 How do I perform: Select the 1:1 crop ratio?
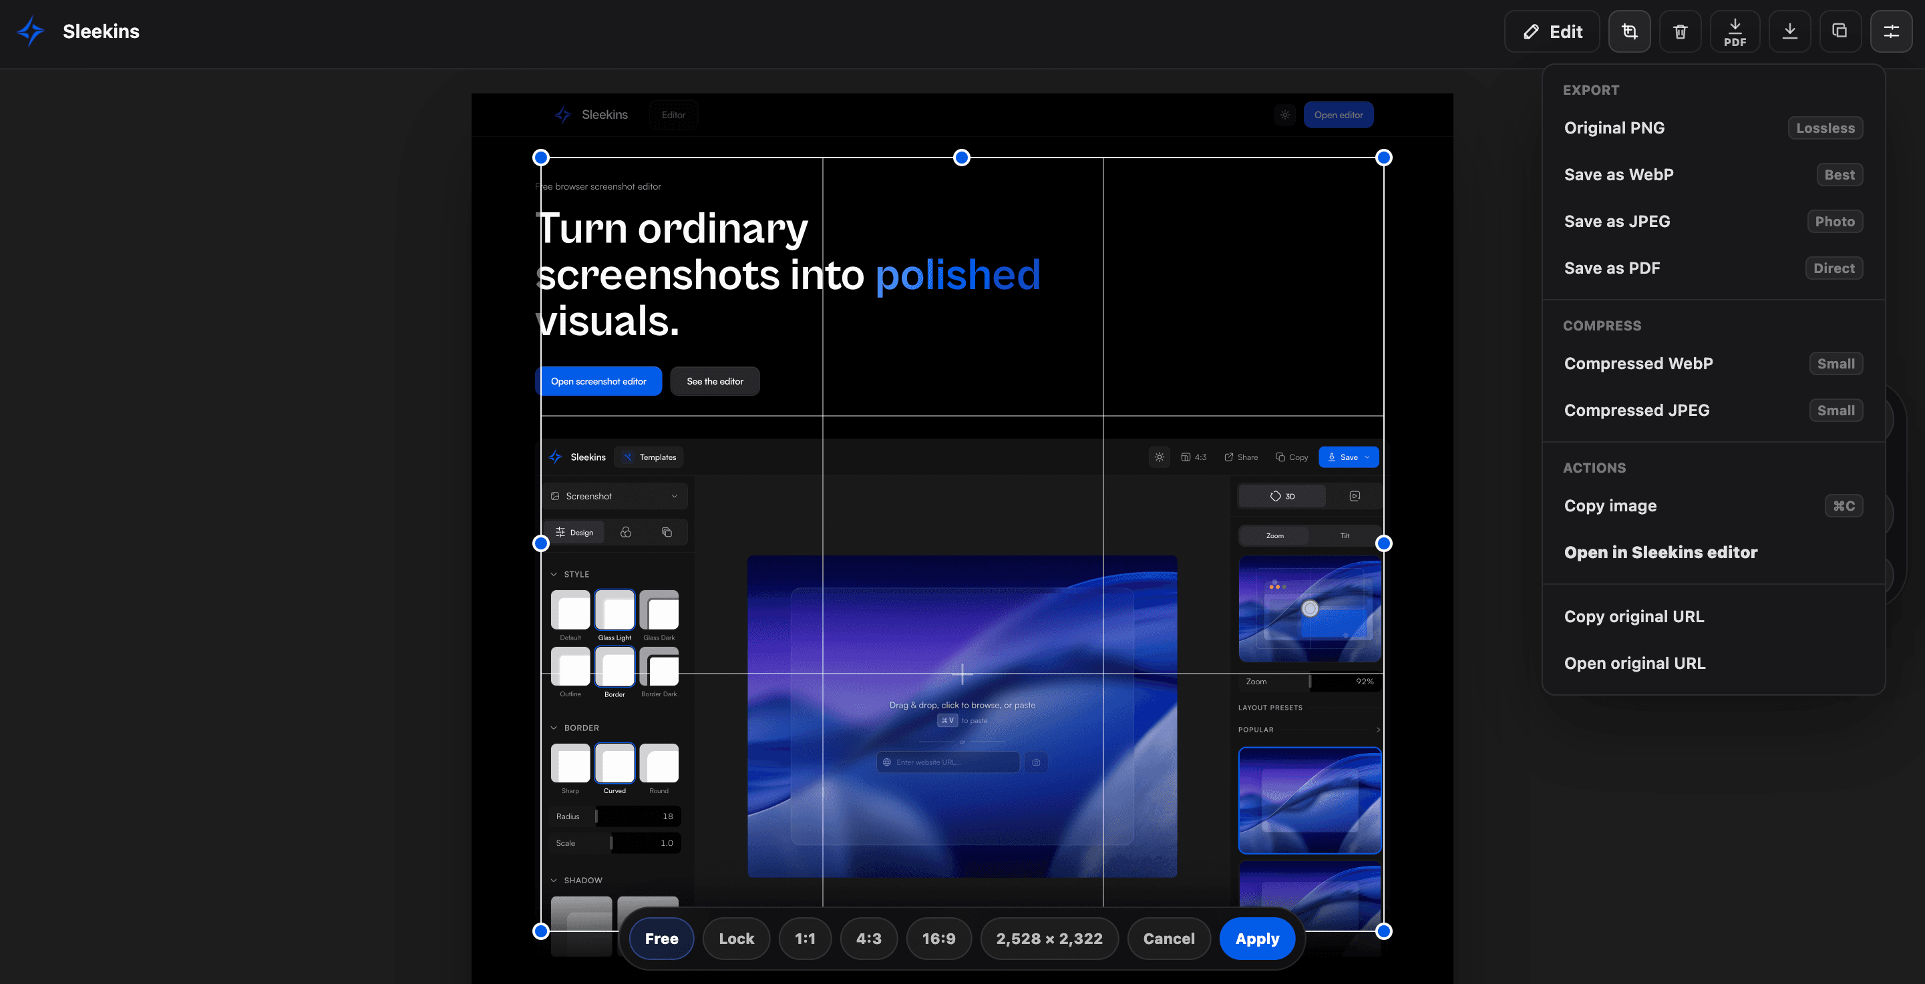(805, 939)
